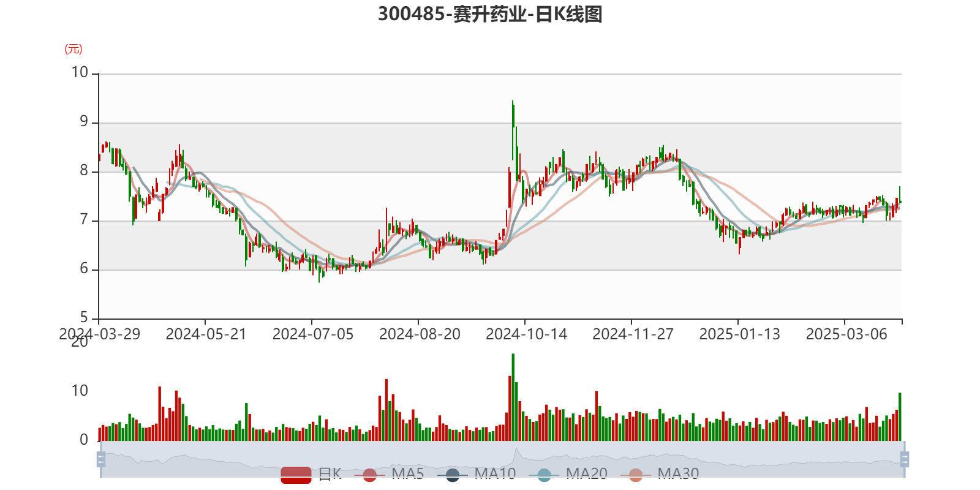Click the 2024-07-05 date axis label
Image resolution: width=980 pixels, height=490 pixels.
pos(313,334)
